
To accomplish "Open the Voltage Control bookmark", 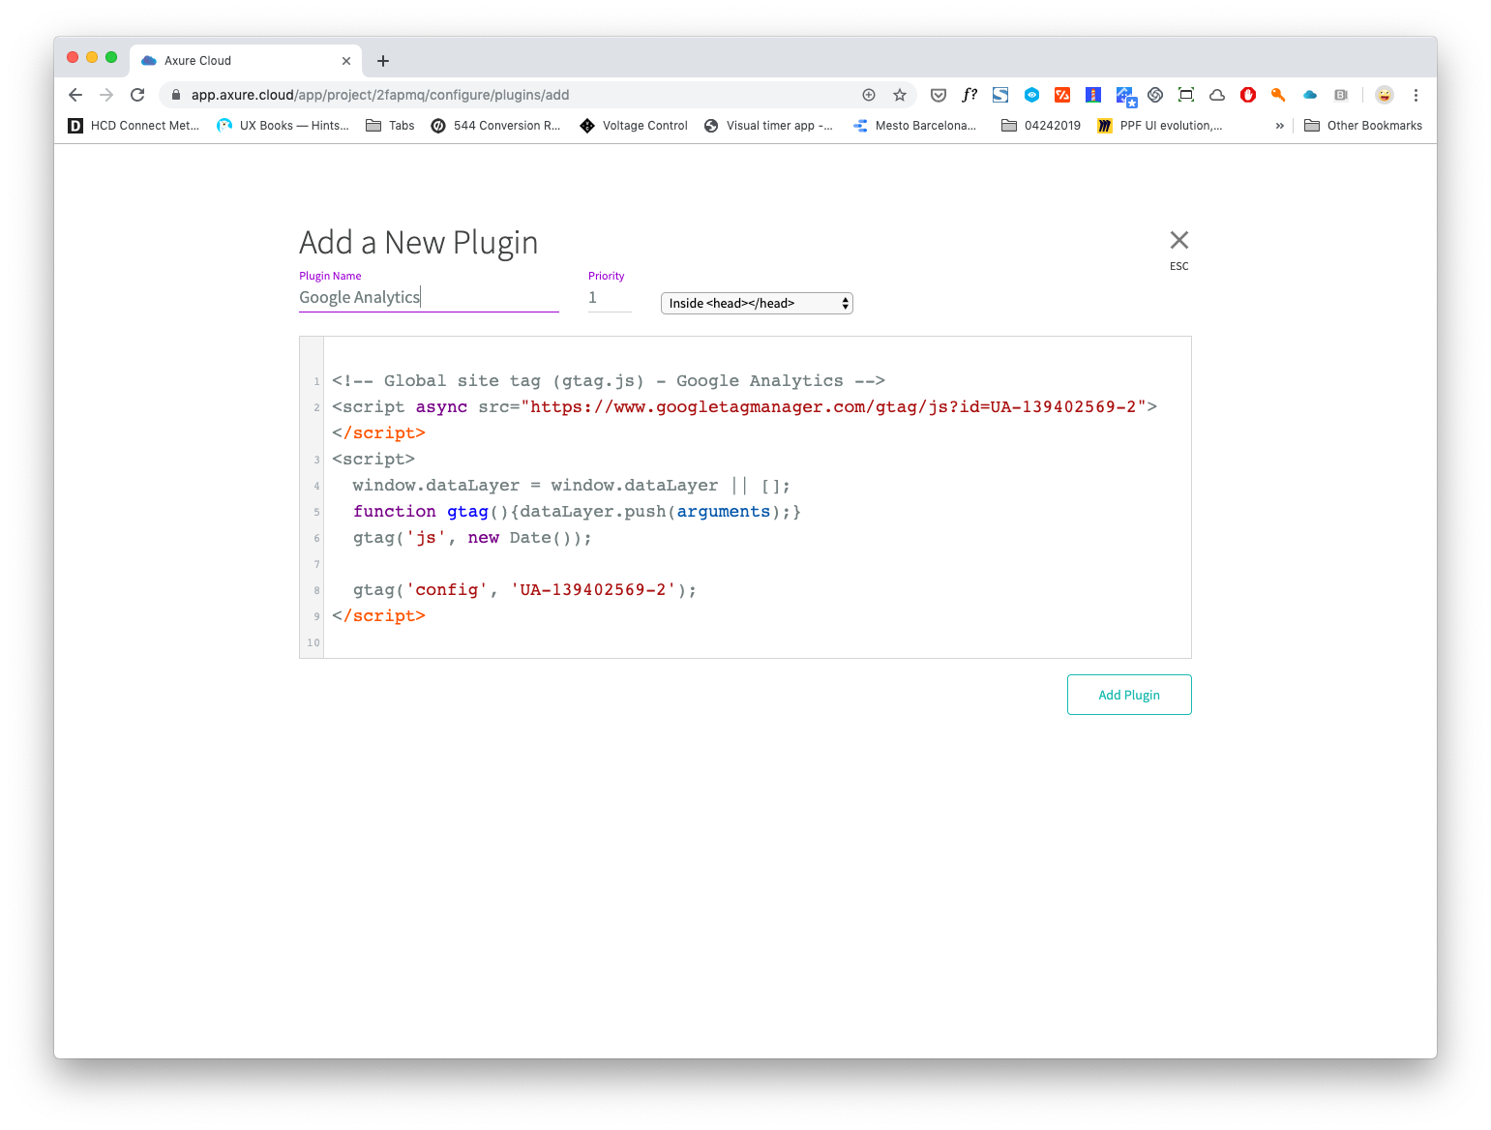I will pos(634,126).
